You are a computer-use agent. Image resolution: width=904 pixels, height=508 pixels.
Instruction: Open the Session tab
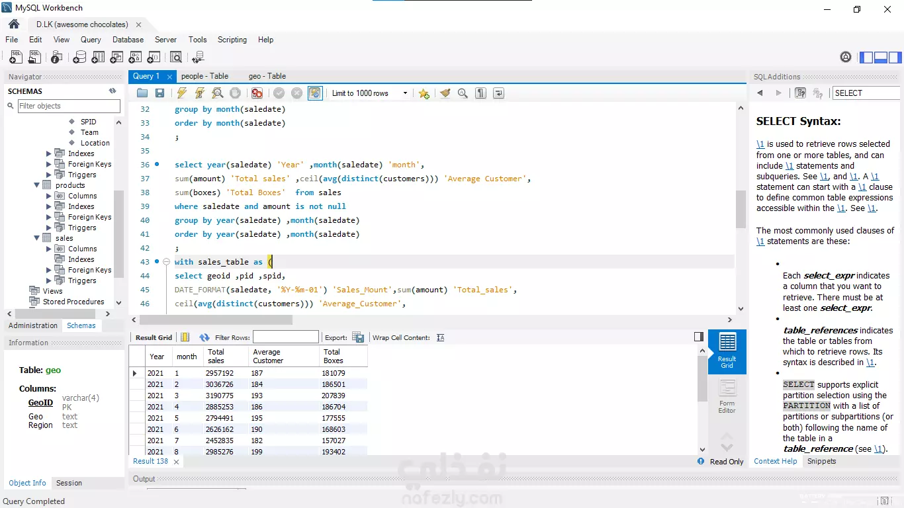tap(69, 483)
